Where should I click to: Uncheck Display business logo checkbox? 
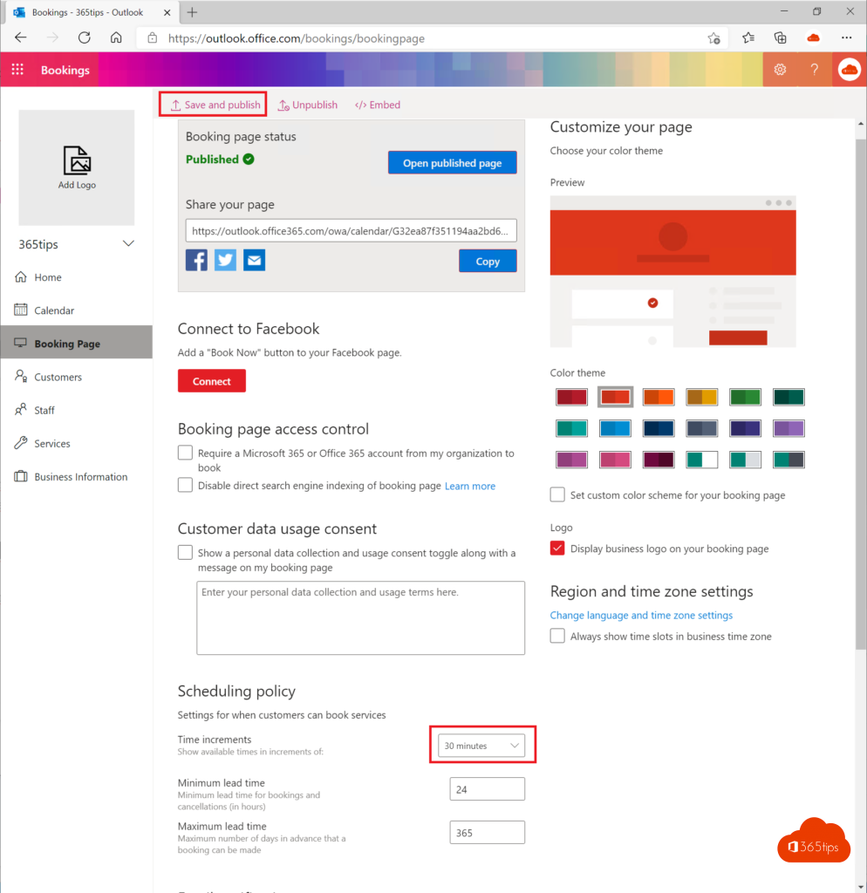coord(557,549)
